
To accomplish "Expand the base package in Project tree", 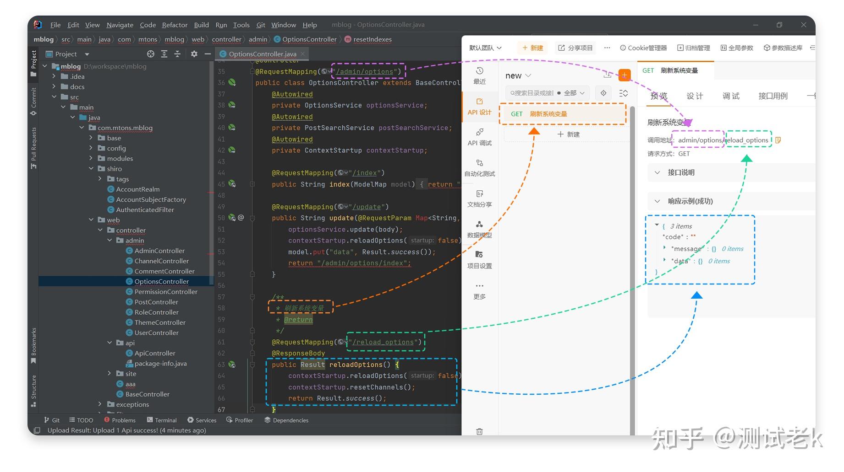I will pyautogui.click(x=91, y=138).
